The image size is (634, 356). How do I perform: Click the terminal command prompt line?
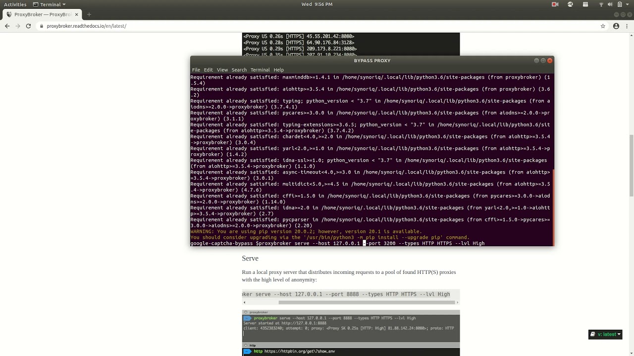click(x=337, y=243)
